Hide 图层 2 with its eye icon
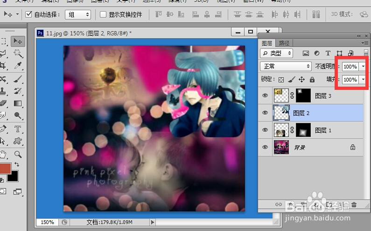This screenshot has width=371, height=231. click(265, 113)
